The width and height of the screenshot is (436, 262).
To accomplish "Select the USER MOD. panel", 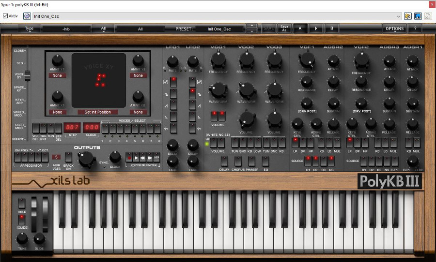I will (19, 126).
